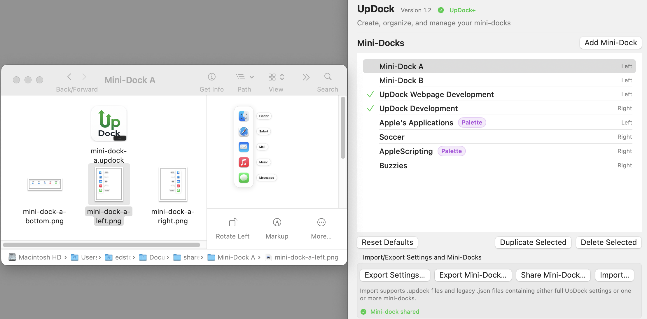Select the AppleScripting row
This screenshot has height=319, width=647.
[x=499, y=151]
